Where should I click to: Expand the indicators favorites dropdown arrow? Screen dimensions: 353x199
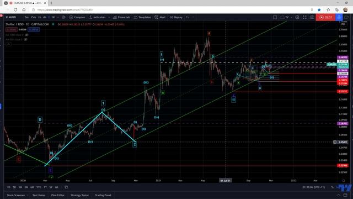point(109,17)
